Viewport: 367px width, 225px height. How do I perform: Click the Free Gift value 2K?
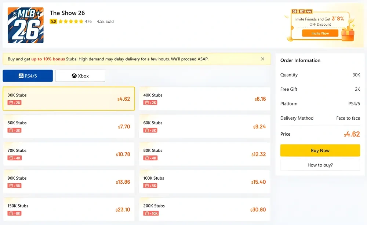tap(357, 89)
